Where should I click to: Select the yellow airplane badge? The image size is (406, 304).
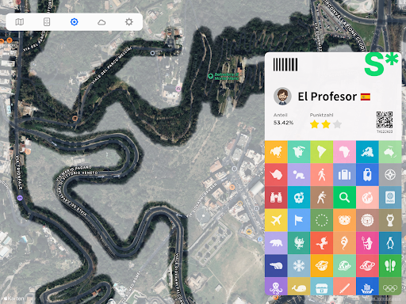point(276,220)
